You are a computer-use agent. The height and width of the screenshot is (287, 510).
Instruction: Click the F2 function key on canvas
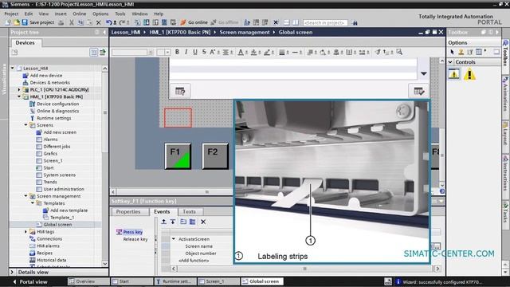tap(215, 156)
